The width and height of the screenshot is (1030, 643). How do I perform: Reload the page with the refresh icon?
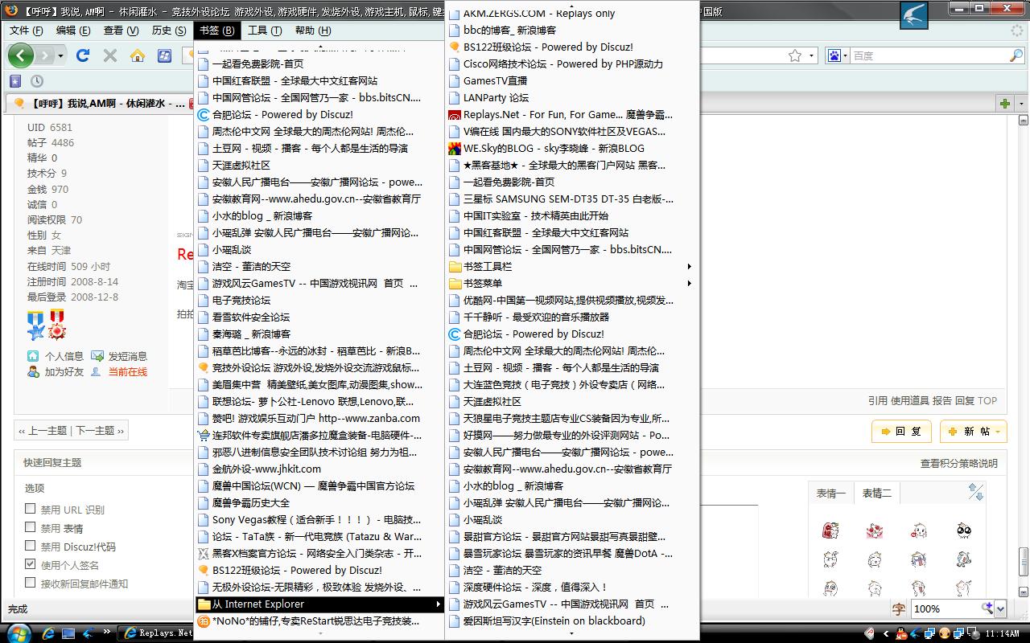point(83,55)
